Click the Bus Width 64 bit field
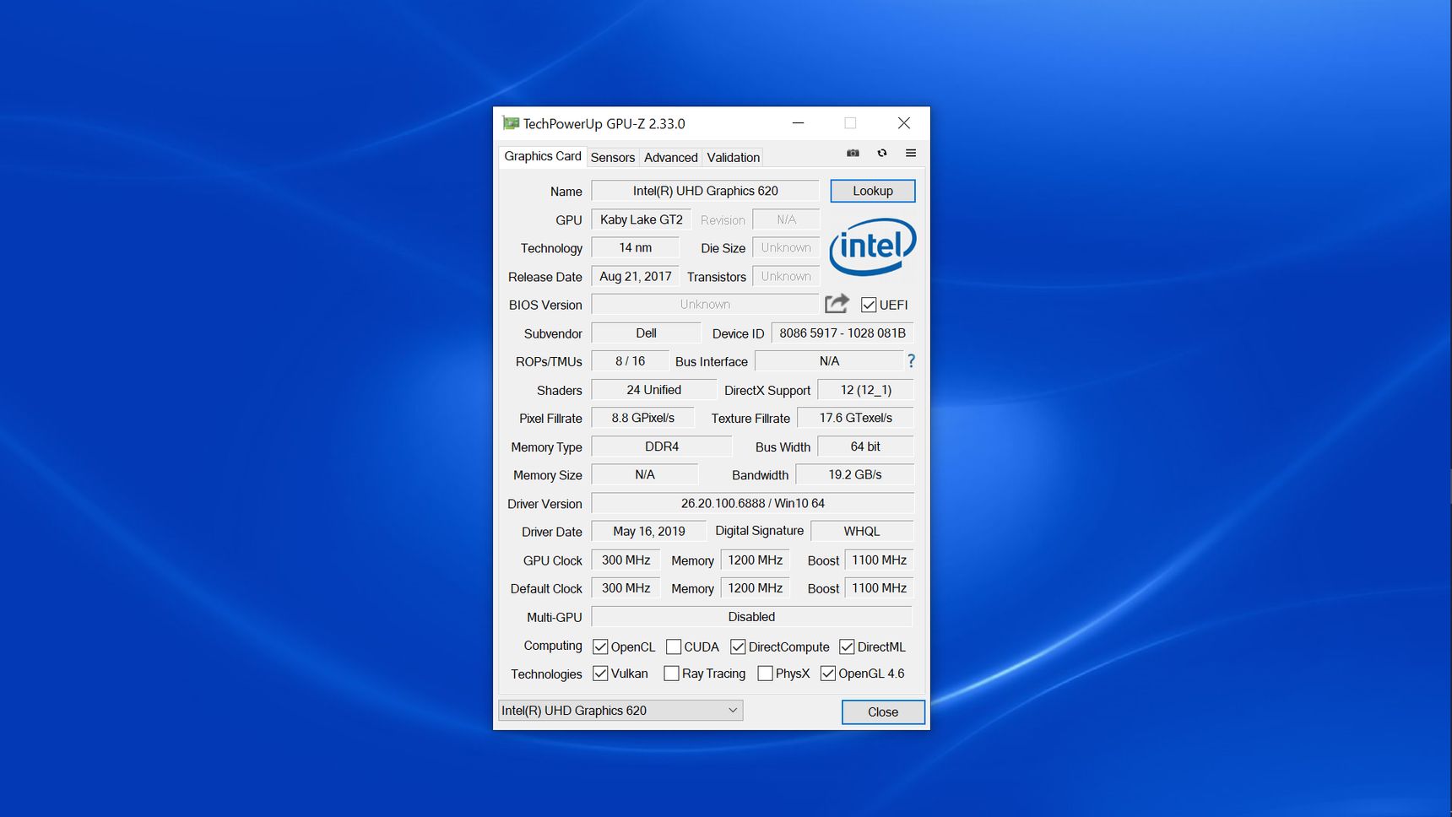 (x=866, y=446)
